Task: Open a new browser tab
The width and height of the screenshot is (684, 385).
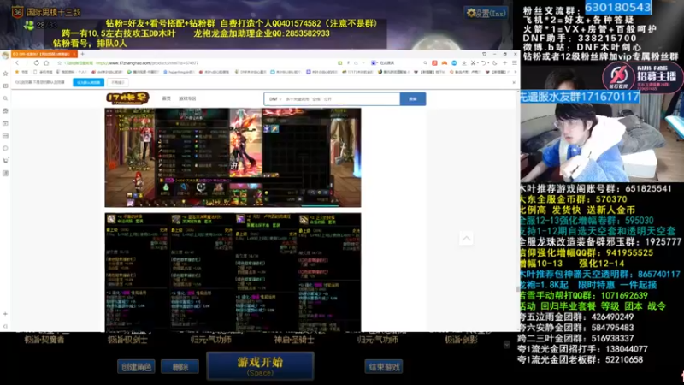Action: click(x=82, y=54)
